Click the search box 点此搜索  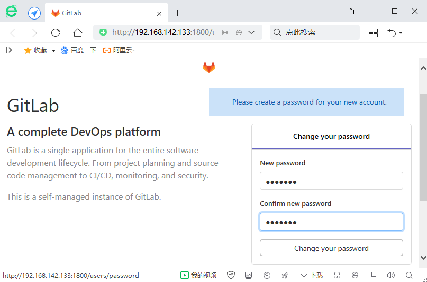[314, 32]
